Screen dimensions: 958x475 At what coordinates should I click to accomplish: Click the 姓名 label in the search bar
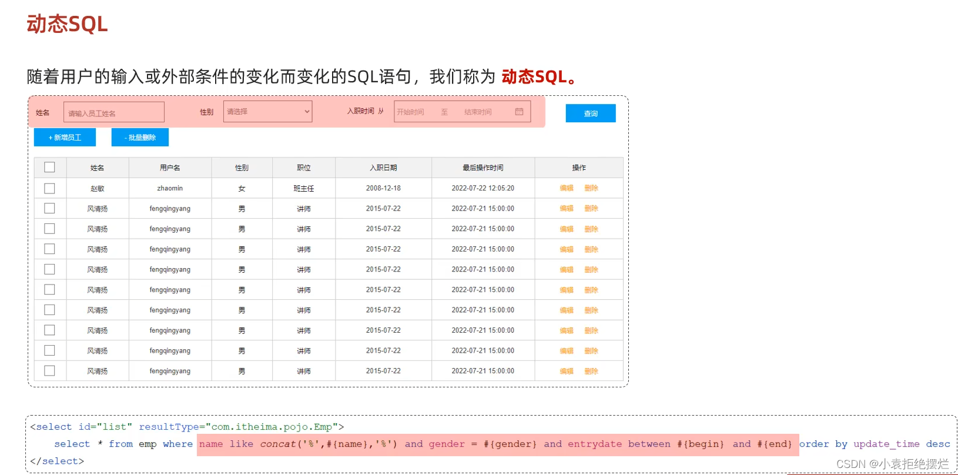[x=43, y=112]
